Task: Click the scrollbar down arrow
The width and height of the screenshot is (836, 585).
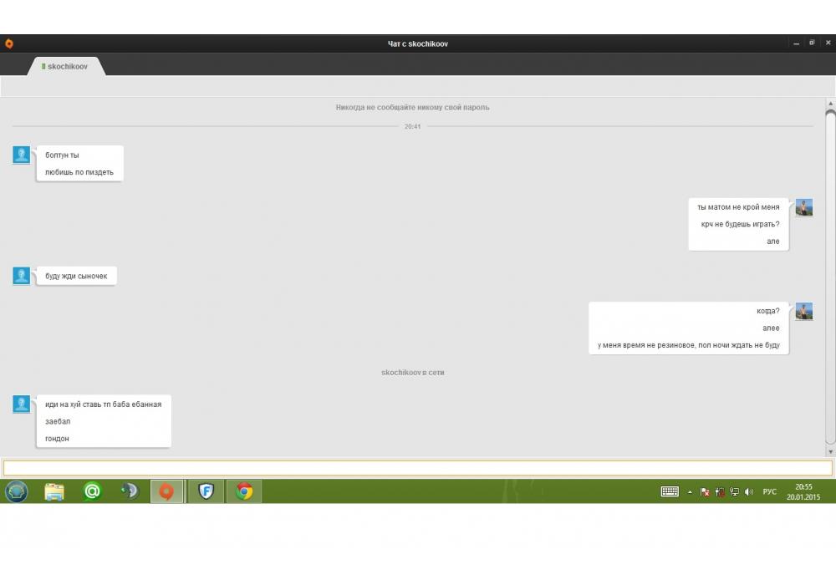Action: [x=830, y=451]
